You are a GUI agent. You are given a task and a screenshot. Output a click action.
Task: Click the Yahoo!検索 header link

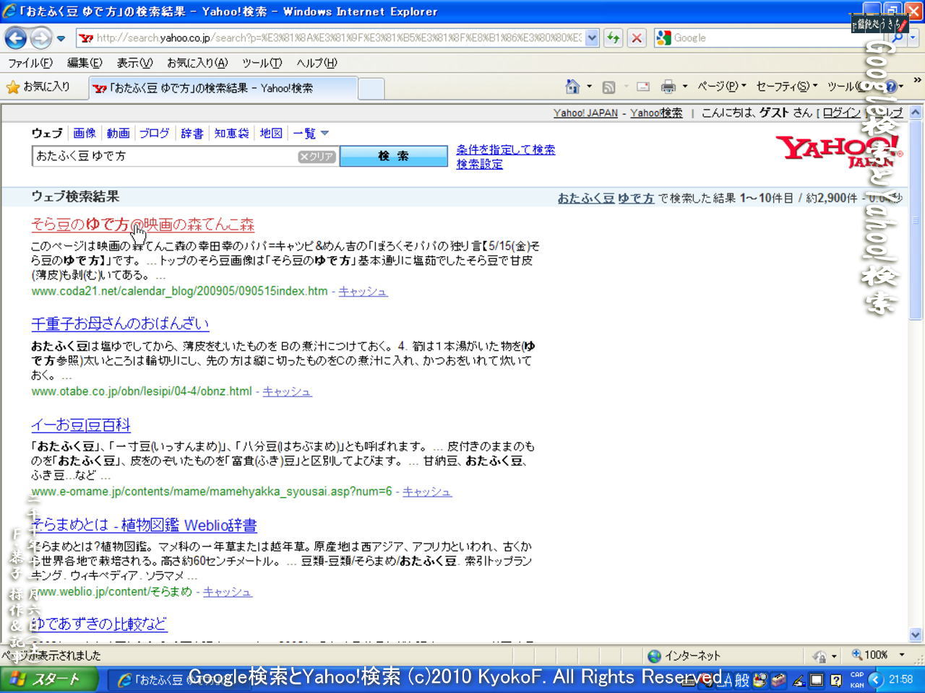tap(656, 113)
